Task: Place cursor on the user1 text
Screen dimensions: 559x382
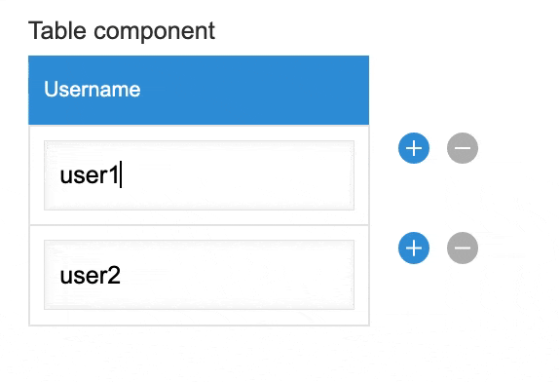Action: [x=90, y=175]
